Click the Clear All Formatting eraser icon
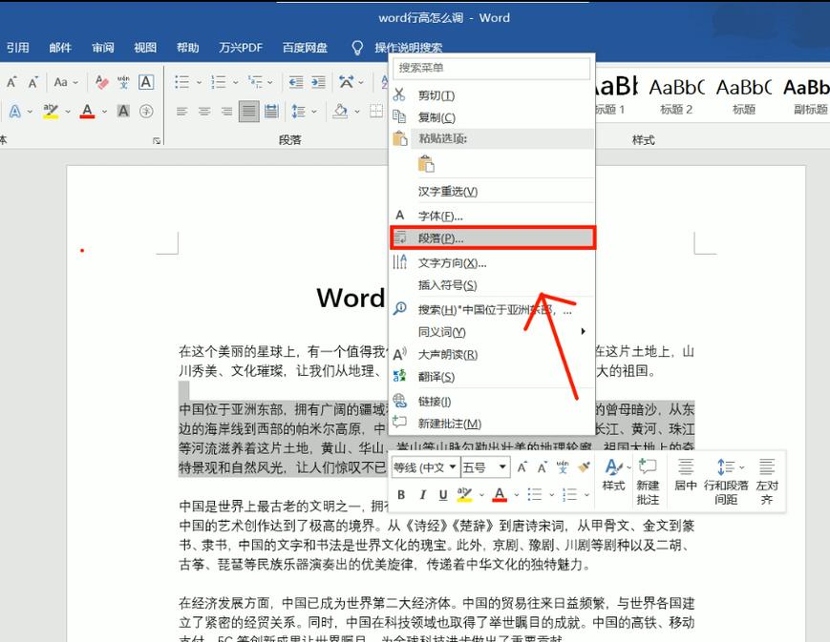Viewport: 830px width, 642px height. (x=101, y=82)
